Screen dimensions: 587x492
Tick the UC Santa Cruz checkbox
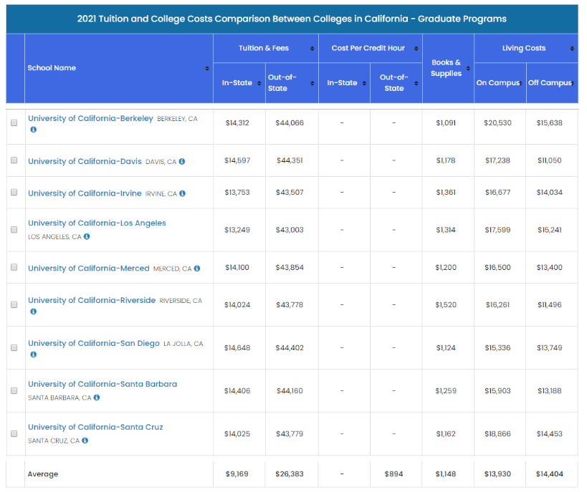[14, 434]
